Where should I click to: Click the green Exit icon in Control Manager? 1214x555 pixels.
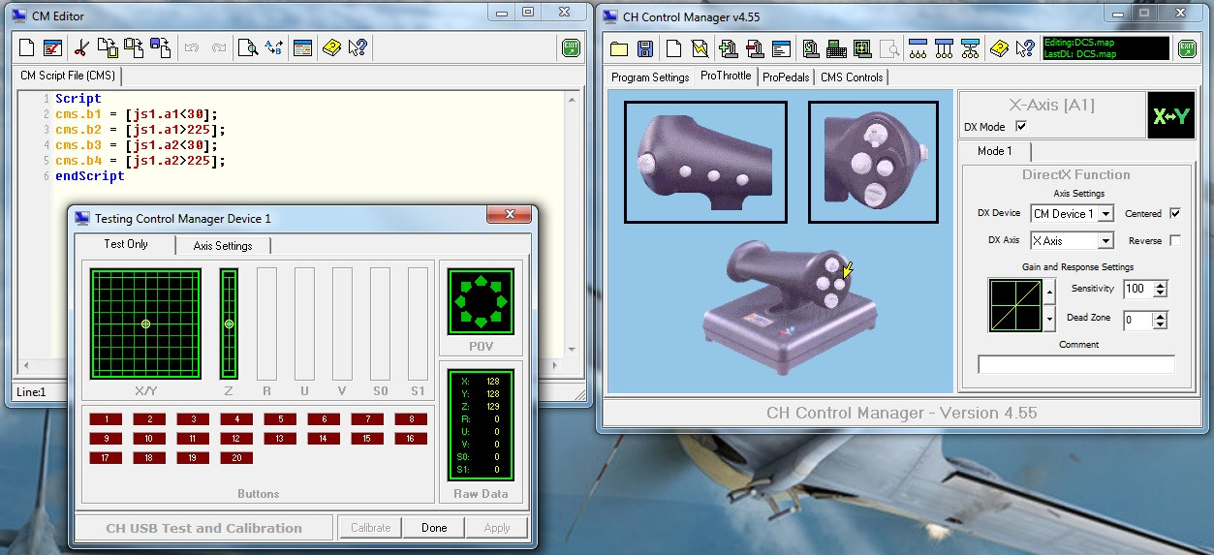click(x=1187, y=48)
